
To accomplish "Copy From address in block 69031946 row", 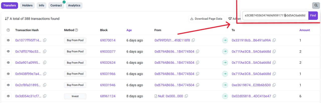I will click(198, 85).
